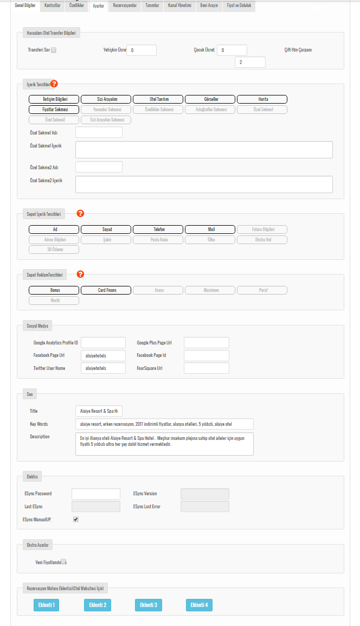
Task: Toggle the Otel Tanıtım content option
Action: pyautogui.click(x=158, y=99)
